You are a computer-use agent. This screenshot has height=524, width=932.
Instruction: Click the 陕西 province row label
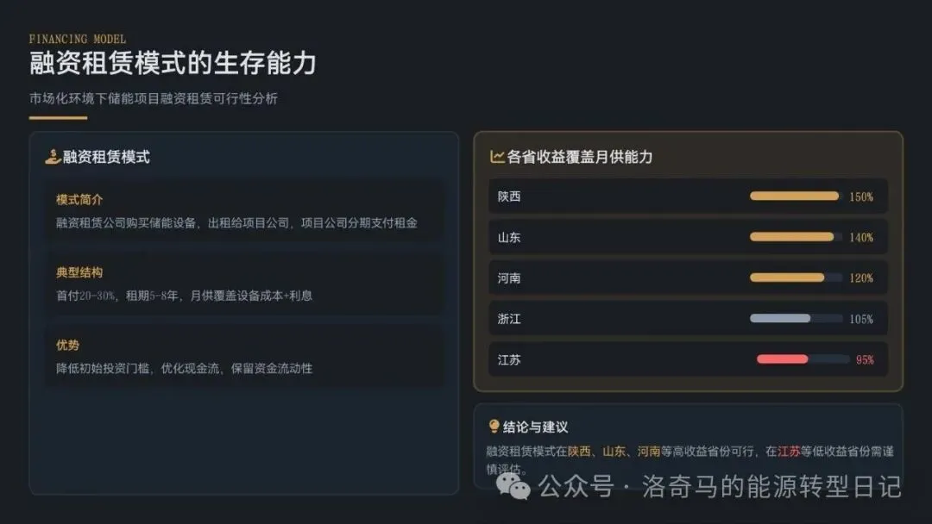(509, 196)
